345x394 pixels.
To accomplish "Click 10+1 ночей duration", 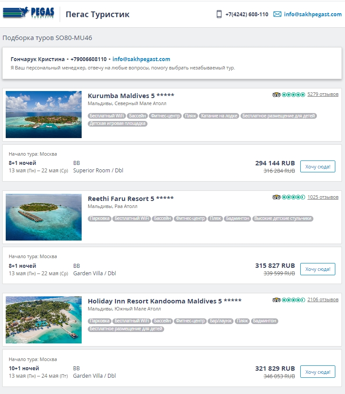I will click(x=24, y=368).
